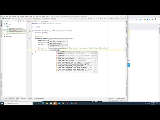Screen dimensions: 160x120
Task: Open the VCS menu
Action: click(40, 16)
